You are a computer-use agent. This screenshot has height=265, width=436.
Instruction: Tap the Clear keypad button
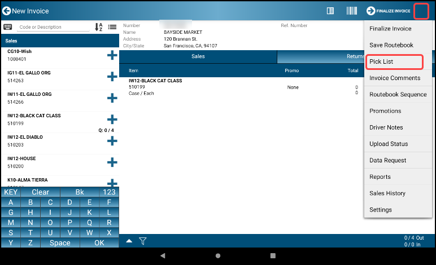click(x=40, y=192)
